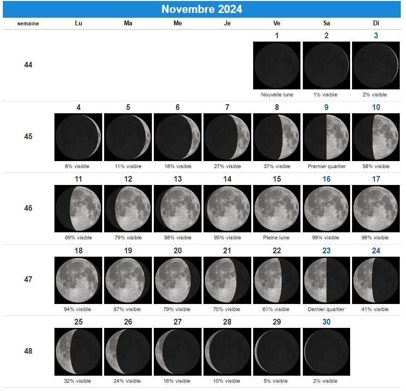Click the Premier quartier moon image
The width and height of the screenshot is (406, 391).
coord(326,137)
